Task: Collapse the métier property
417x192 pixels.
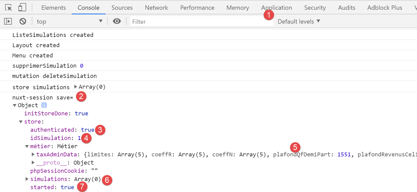Action: (27, 146)
